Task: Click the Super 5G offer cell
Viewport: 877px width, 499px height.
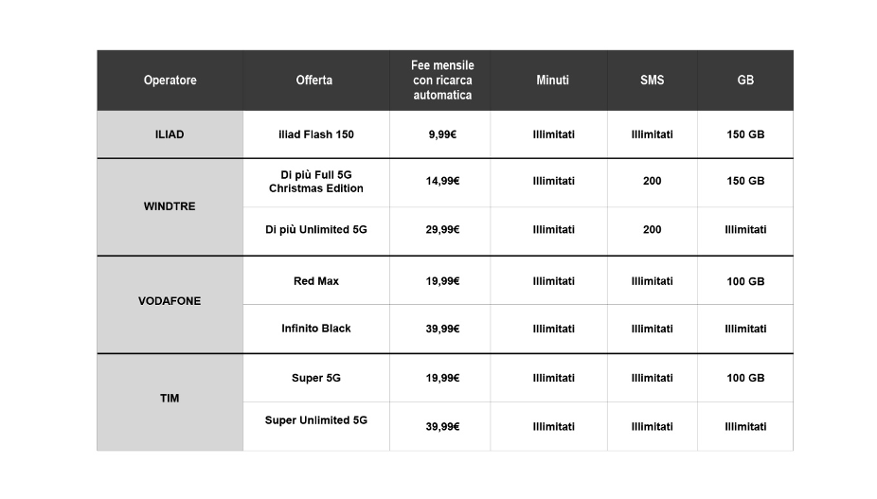Action: pyautogui.click(x=315, y=378)
